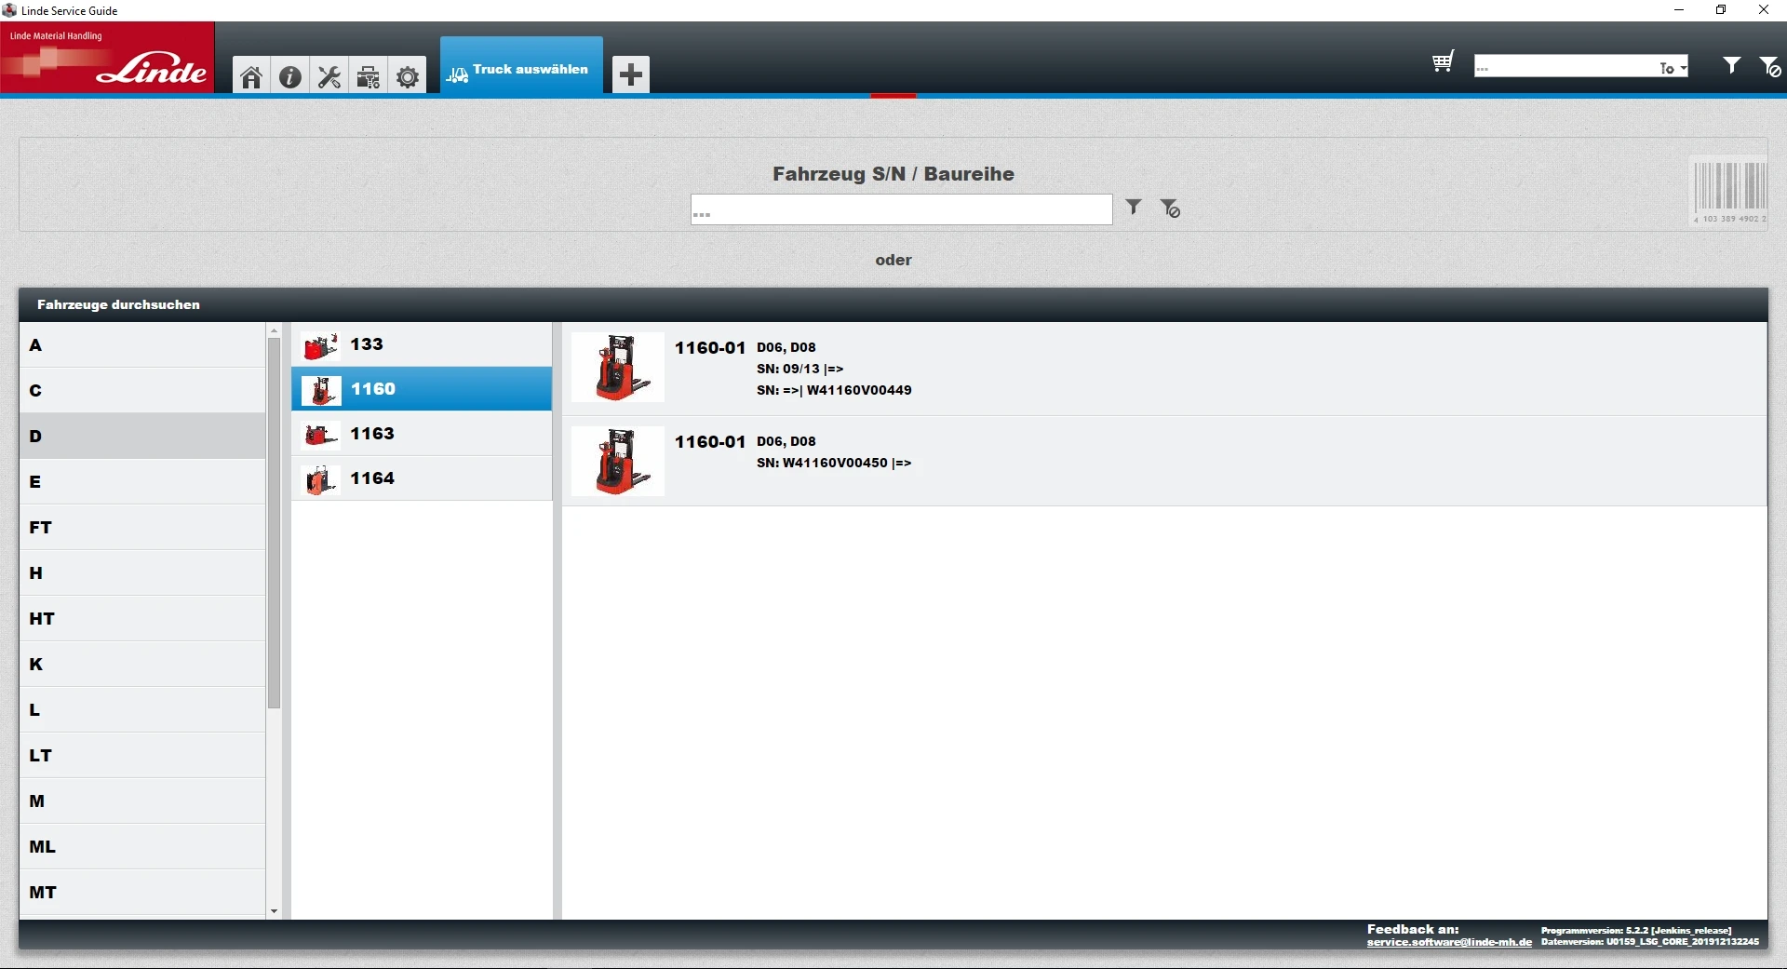Scan barcode using the barcode icon
Viewport: 1787px width, 969px height.
1729,191
